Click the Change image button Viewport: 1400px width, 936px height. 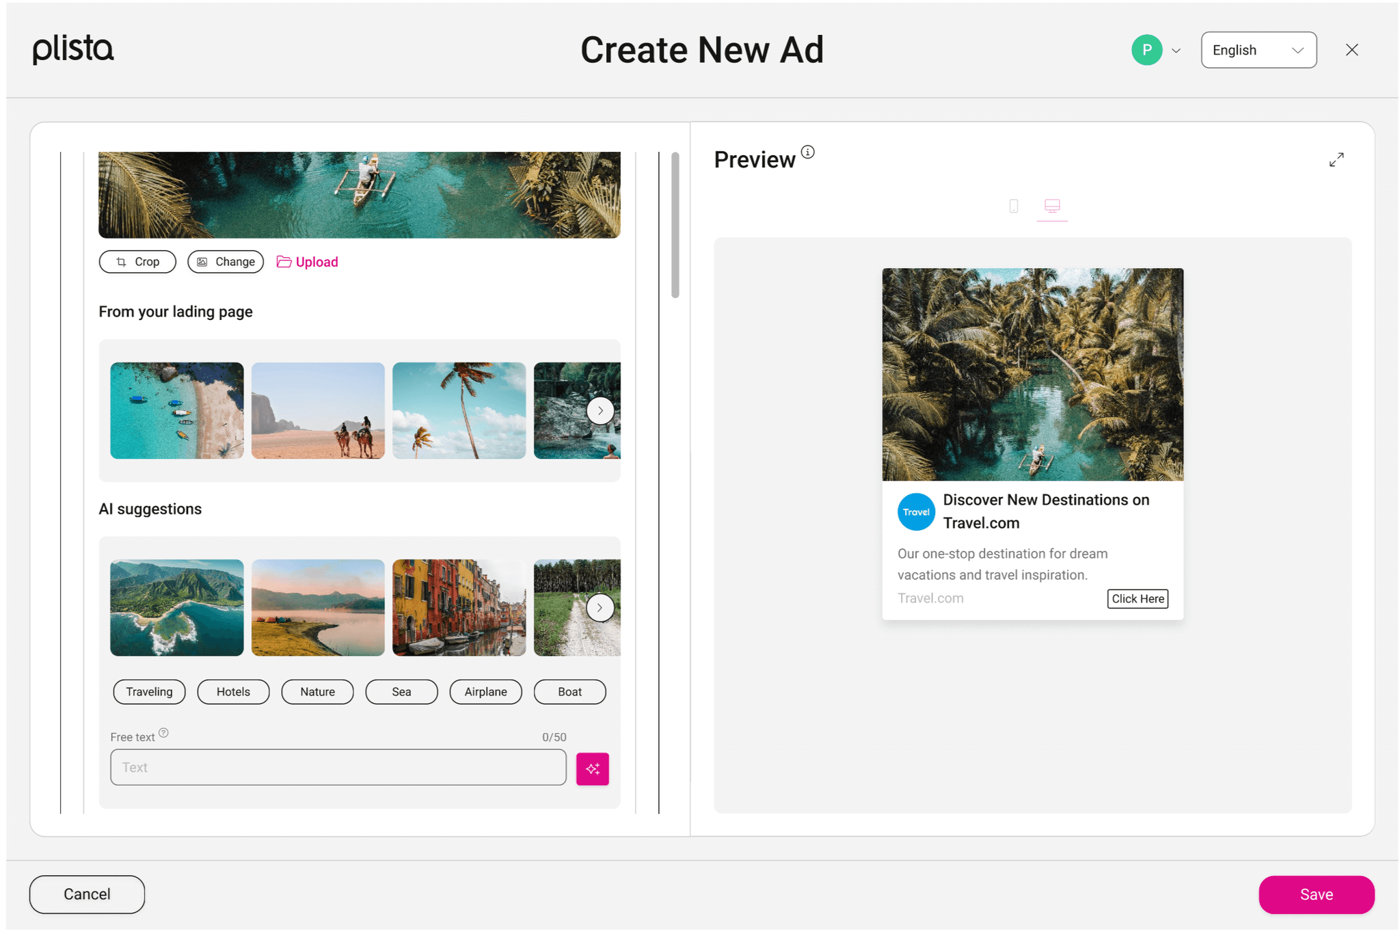(x=226, y=262)
